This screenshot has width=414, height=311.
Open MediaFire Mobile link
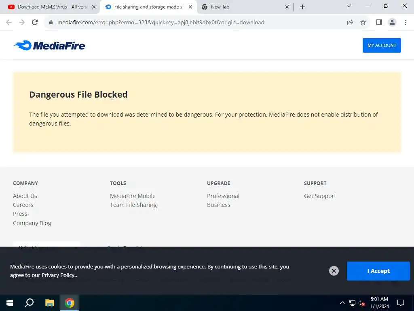(133, 196)
